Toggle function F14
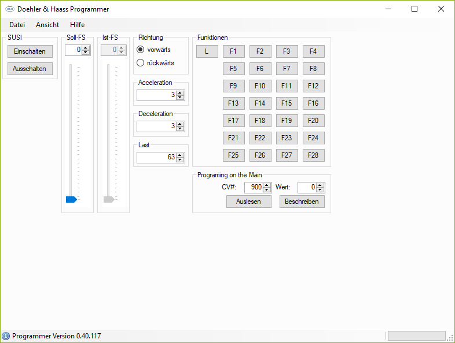 point(260,103)
